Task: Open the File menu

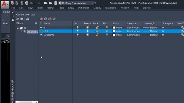Action: 13,8
